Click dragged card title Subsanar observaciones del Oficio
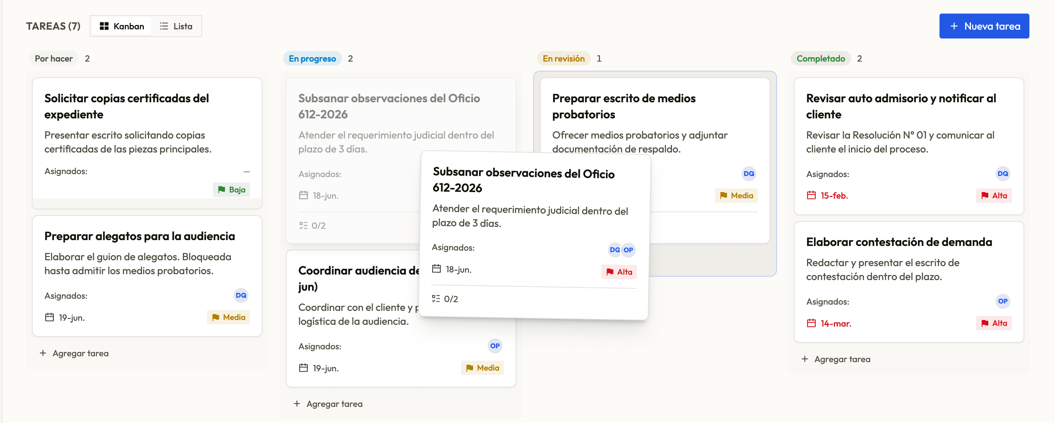 point(523,180)
